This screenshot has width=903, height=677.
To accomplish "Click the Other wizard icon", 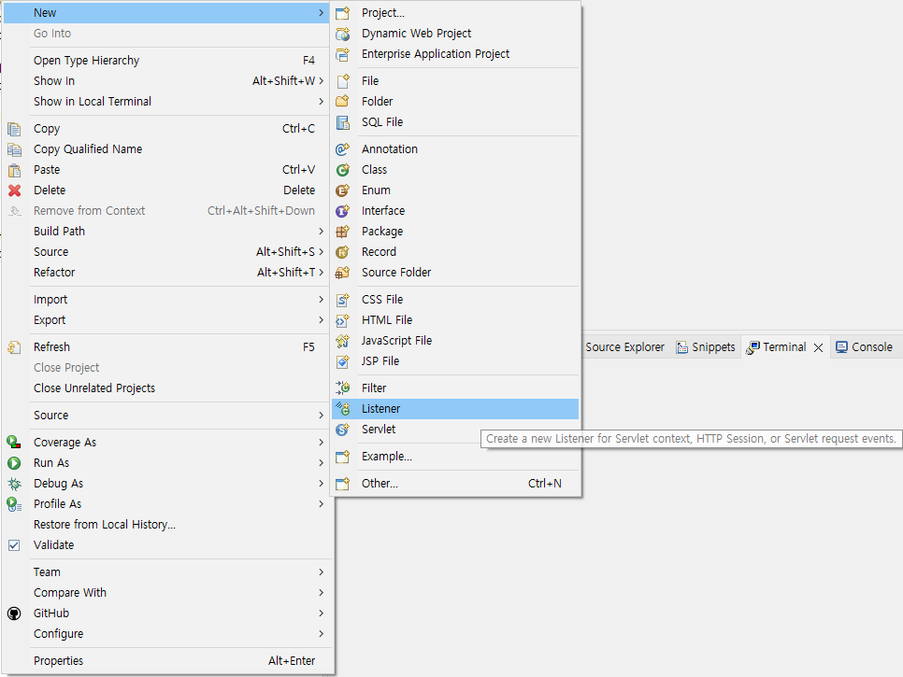I will tap(343, 484).
